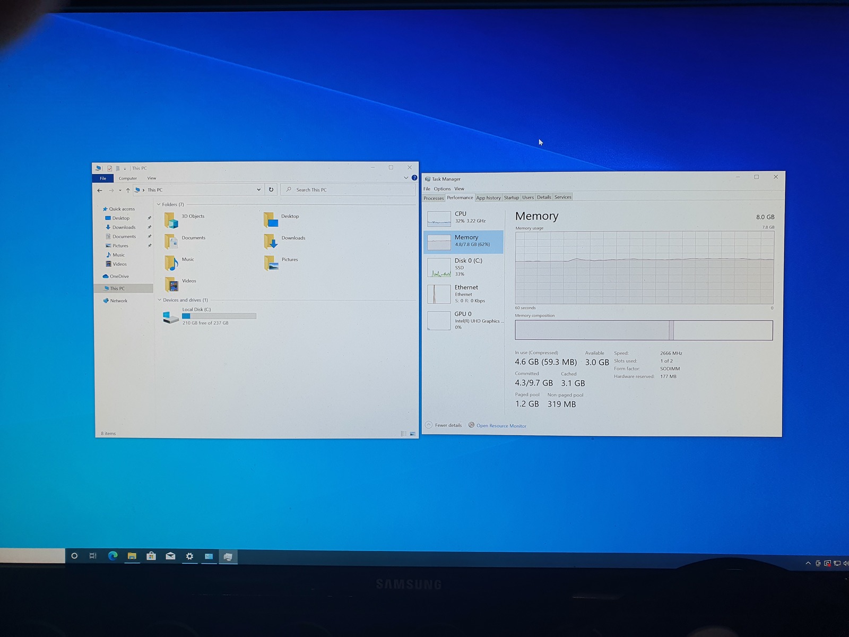The image size is (849, 637).
Task: Open Task Manager View menu
Action: (x=459, y=188)
